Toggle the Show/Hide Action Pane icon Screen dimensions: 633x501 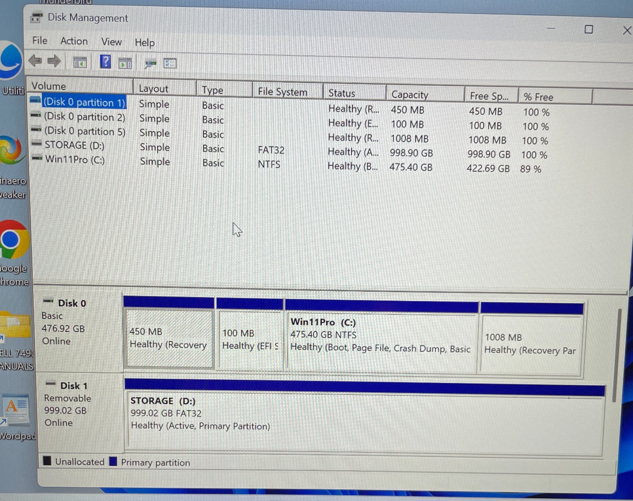[125, 63]
